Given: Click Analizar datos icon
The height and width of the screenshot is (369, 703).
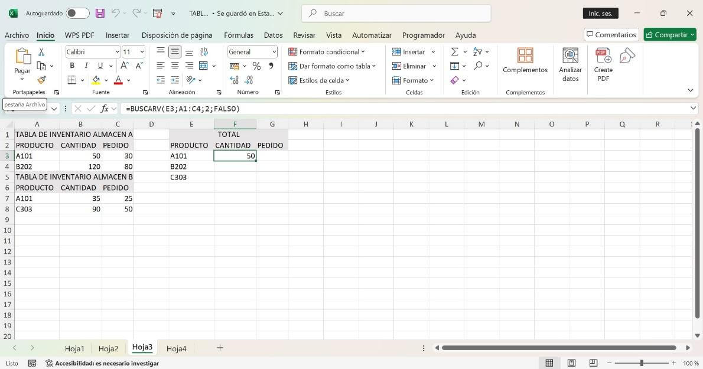Looking at the screenshot, I should click(570, 65).
